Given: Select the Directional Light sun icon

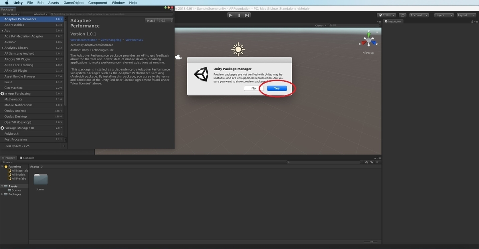Looking at the screenshot, I should click(238, 49).
